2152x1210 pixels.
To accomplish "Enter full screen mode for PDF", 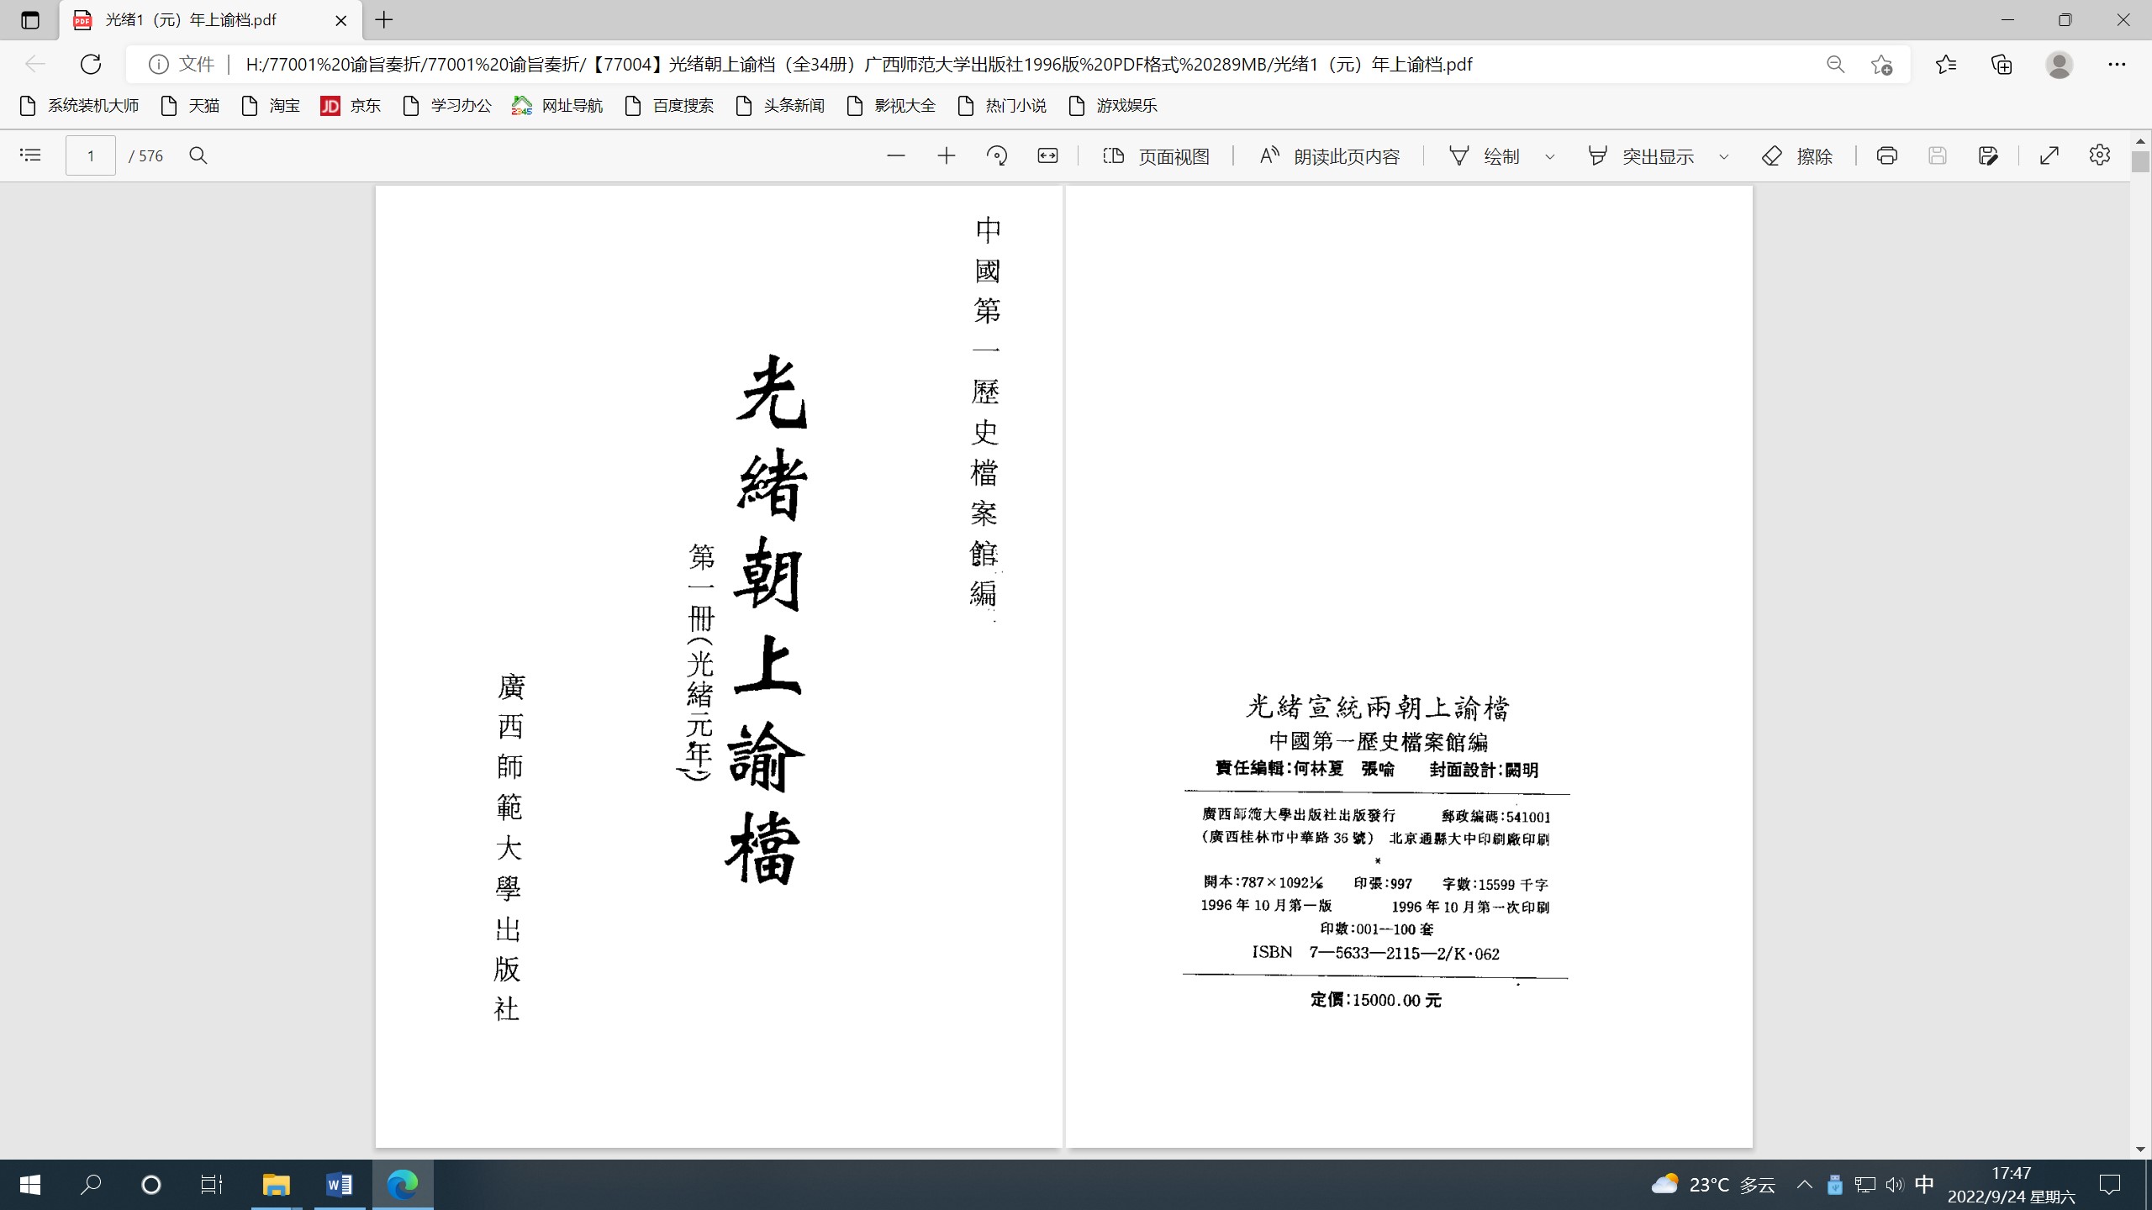I will pos(2049,155).
